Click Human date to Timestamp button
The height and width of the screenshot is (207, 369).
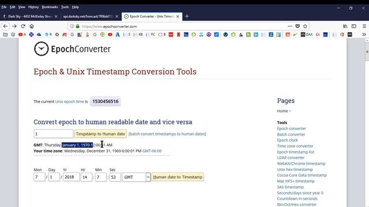point(178,177)
